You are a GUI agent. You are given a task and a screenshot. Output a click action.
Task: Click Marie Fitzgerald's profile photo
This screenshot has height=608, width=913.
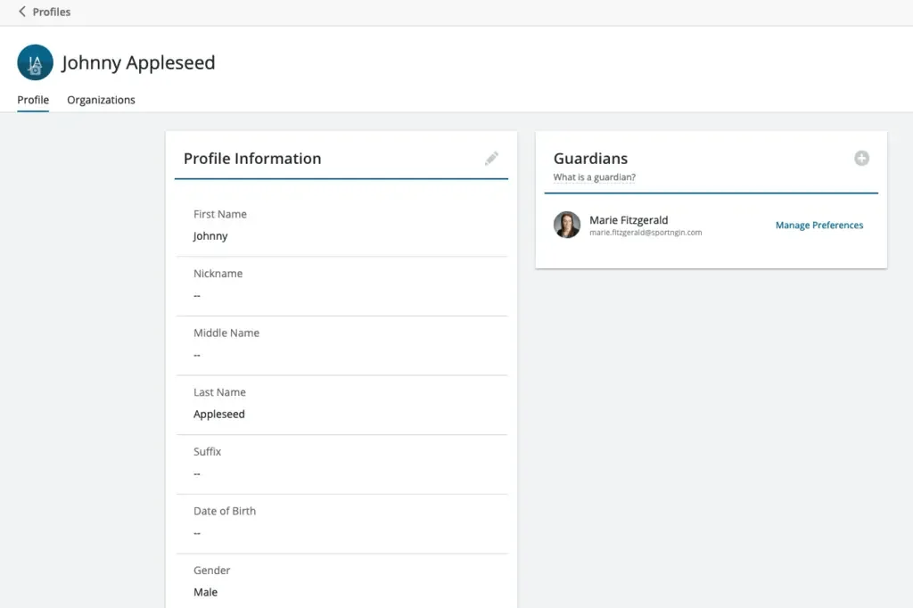[x=567, y=225]
